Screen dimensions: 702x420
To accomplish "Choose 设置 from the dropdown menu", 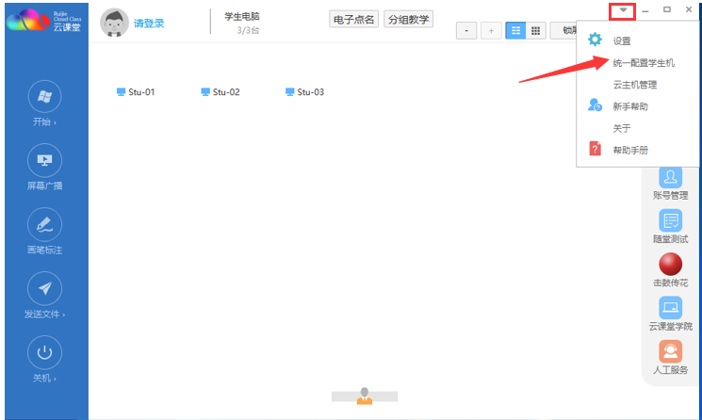I will point(622,40).
